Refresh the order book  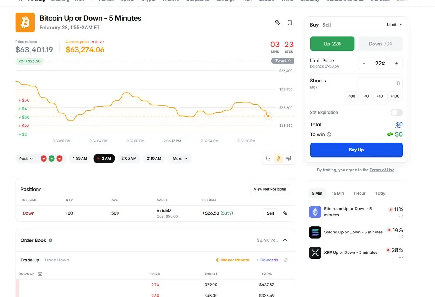point(286,260)
